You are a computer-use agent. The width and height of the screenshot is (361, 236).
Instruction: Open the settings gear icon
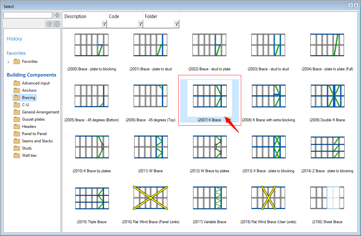(57, 24)
